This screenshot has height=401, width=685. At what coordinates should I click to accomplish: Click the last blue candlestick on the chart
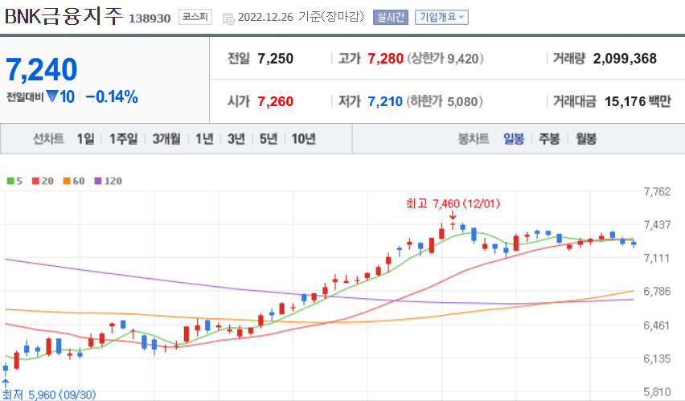[634, 243]
